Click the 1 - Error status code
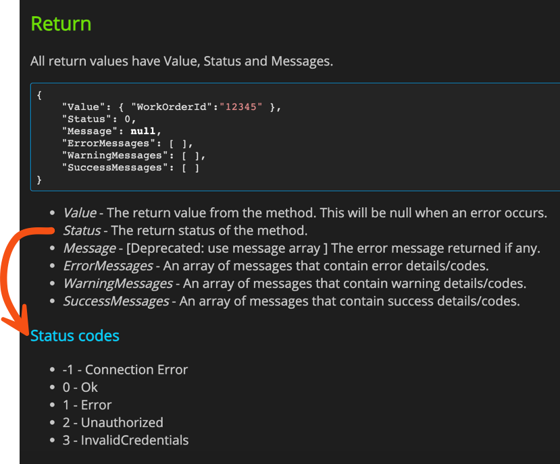This screenshot has width=560, height=464. [x=87, y=405]
